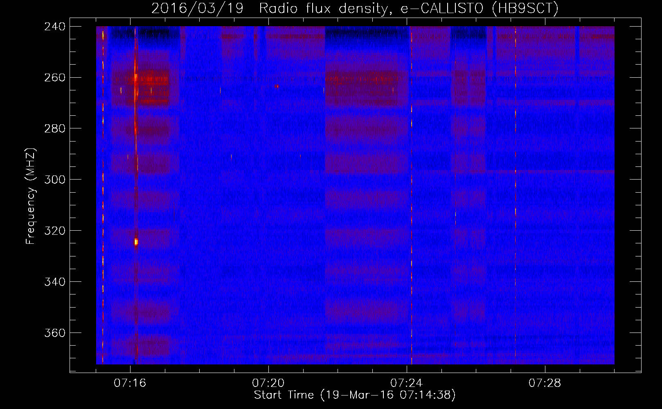Click the 'Start Time (19-Mar-16 07:14:38)' axis label

pyautogui.click(x=355, y=395)
